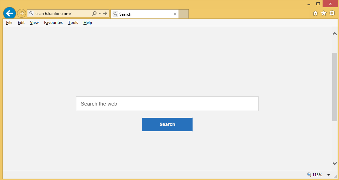The image size is (339, 180).
Task: Open Favourites star icon
Action: pos(324,13)
